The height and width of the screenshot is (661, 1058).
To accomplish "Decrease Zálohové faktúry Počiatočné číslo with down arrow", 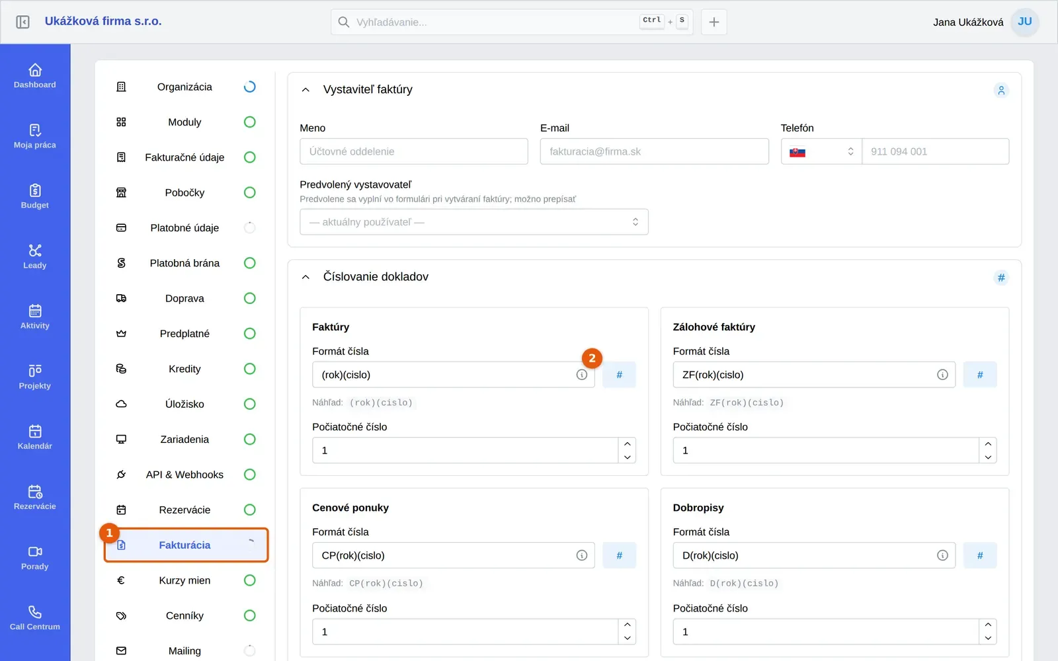I will (988, 457).
